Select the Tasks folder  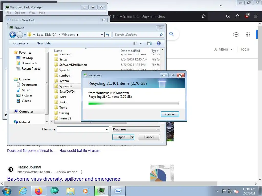click(63, 102)
